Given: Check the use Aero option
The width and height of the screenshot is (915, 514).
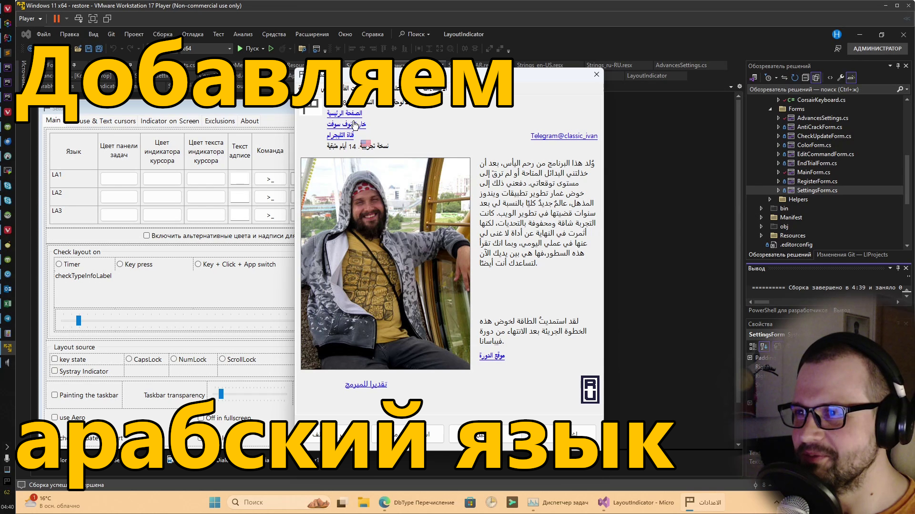Looking at the screenshot, I should point(55,417).
